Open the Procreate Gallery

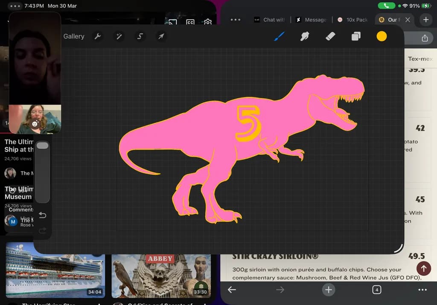pyautogui.click(x=73, y=36)
